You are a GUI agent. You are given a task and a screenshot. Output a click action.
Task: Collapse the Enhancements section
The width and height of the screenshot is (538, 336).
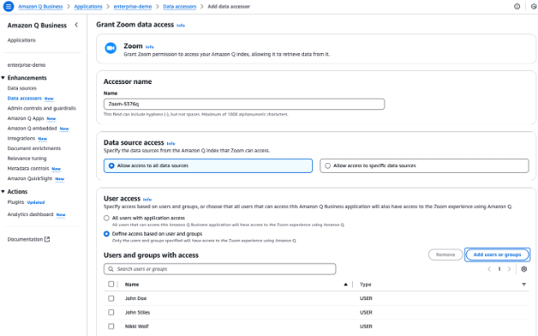(3, 78)
